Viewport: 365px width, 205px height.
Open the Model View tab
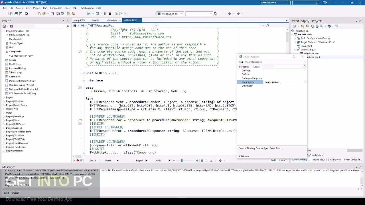(x=319, y=160)
